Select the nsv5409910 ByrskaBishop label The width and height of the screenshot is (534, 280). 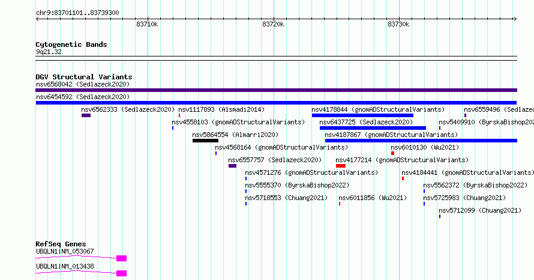[487, 122]
